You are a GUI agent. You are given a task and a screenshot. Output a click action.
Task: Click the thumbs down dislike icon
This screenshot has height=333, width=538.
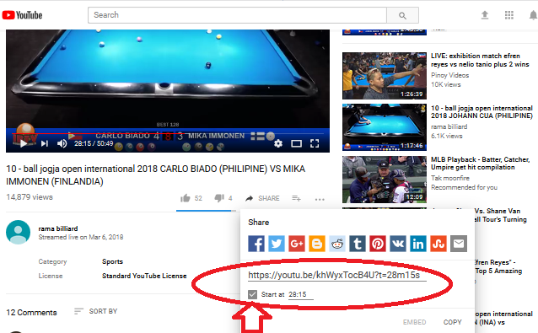[219, 198]
